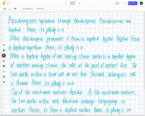Add a text box

tap(4, 77)
